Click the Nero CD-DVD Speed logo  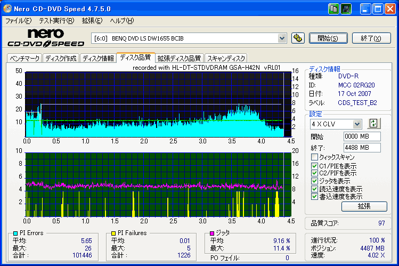[x=46, y=38]
